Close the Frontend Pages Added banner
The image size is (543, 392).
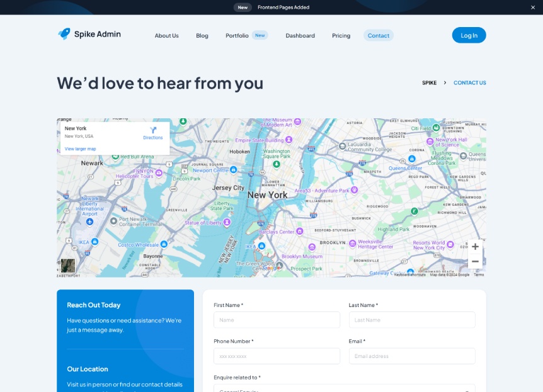click(533, 8)
